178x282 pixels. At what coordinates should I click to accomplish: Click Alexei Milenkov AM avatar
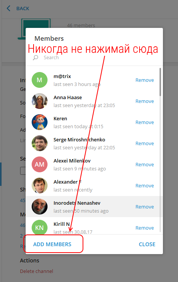[x=40, y=164]
